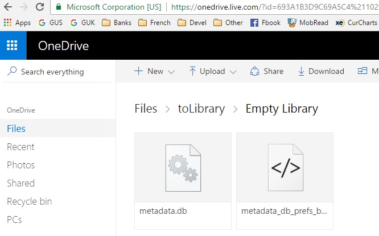Click the browser forward arrow icon
379x236 pixels.
click(x=23, y=8)
